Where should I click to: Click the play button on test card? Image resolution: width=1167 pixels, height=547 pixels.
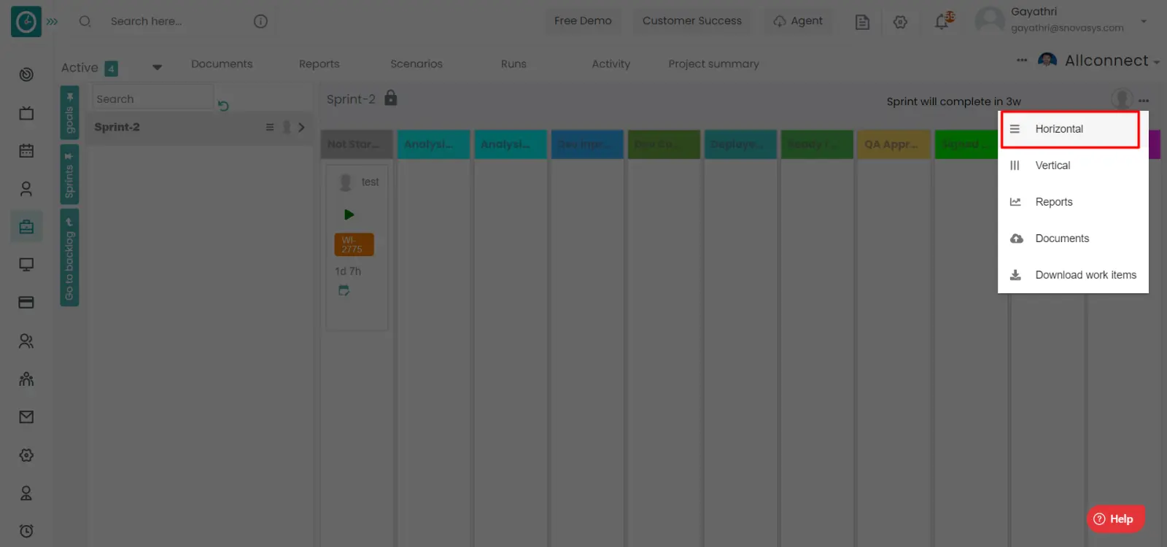(x=349, y=214)
